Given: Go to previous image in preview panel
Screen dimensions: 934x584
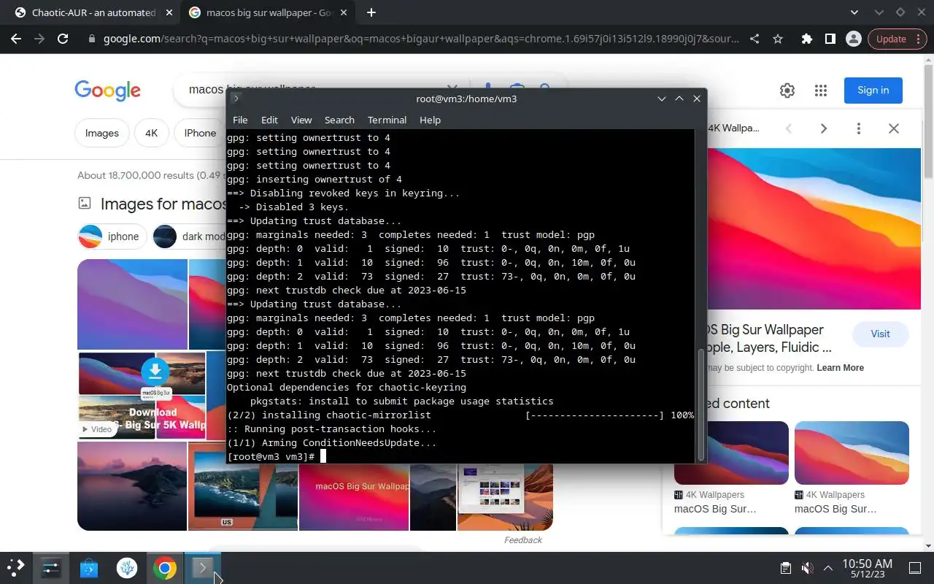Looking at the screenshot, I should (x=788, y=128).
